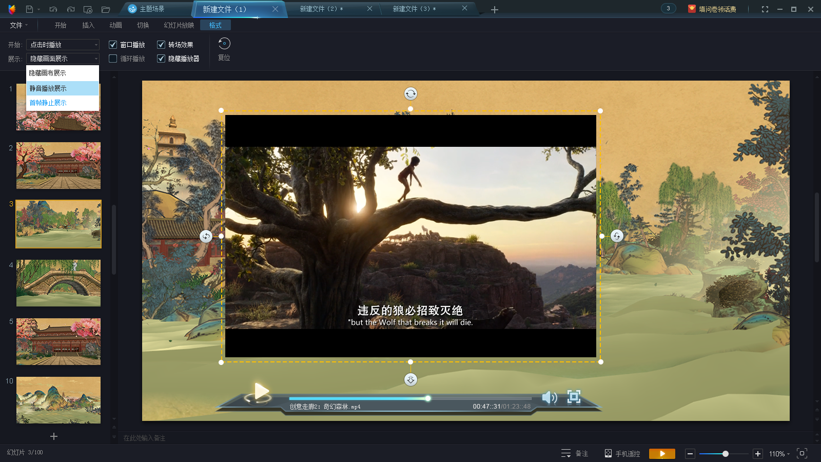
Task: Click the fit-to-window icon in status bar
Action: [x=802, y=453]
